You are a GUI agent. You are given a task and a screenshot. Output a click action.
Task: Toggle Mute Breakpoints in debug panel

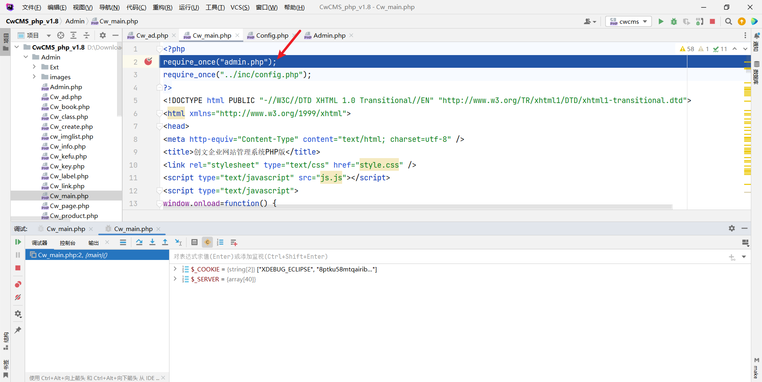tap(18, 297)
